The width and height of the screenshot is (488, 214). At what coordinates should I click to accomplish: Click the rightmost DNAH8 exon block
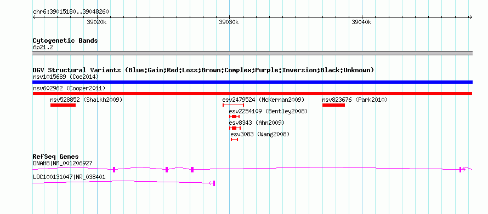point(460,169)
